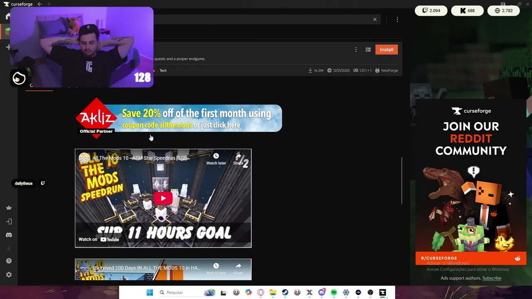Open the Akliz Save 20% banner
This screenshot has height=299, width=532.
pyautogui.click(x=179, y=118)
